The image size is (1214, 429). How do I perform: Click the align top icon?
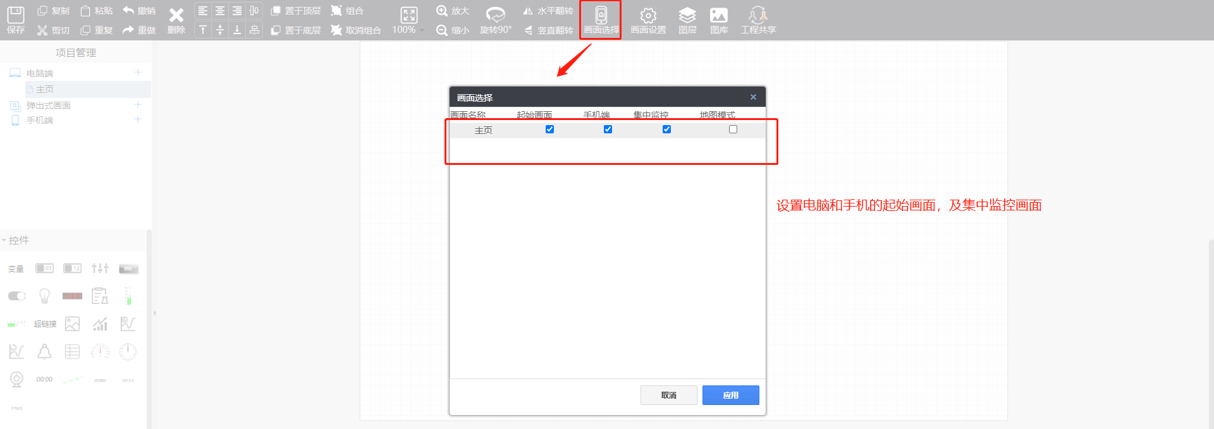click(203, 30)
